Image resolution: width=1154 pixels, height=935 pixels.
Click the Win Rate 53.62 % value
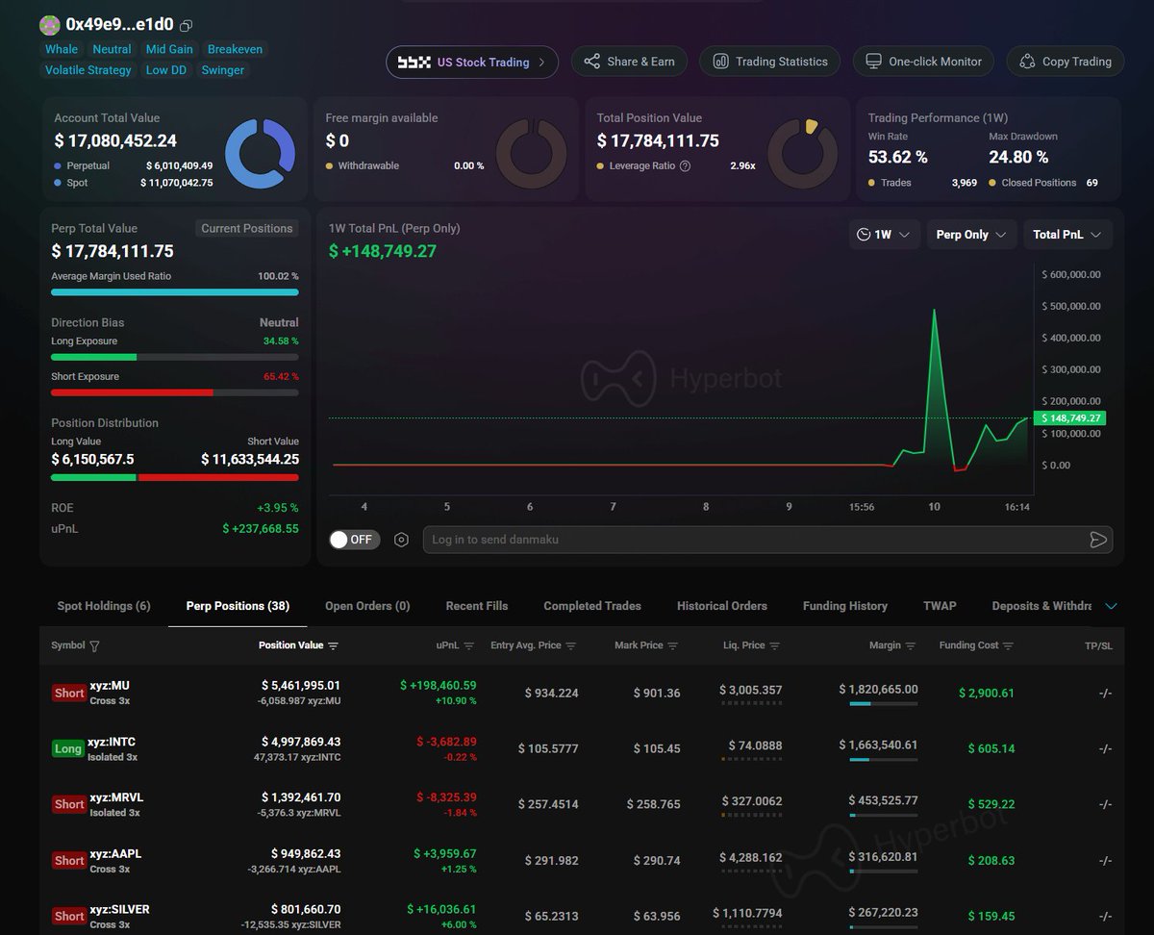tap(898, 157)
